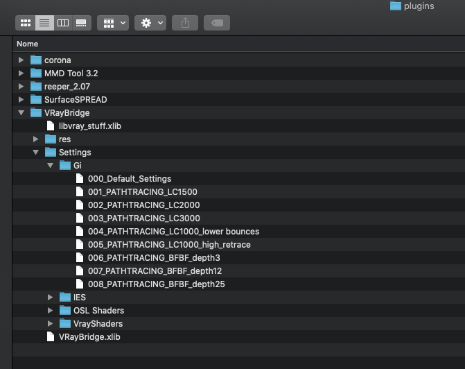Expand the corona folder

pyautogui.click(x=21, y=60)
